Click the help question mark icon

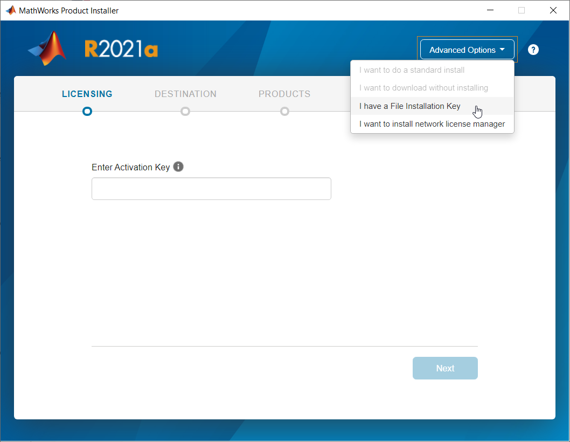533,50
